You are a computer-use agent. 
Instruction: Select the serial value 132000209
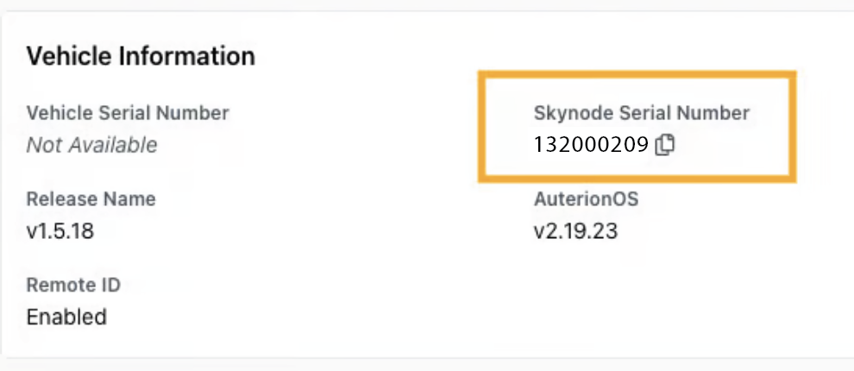coord(591,145)
